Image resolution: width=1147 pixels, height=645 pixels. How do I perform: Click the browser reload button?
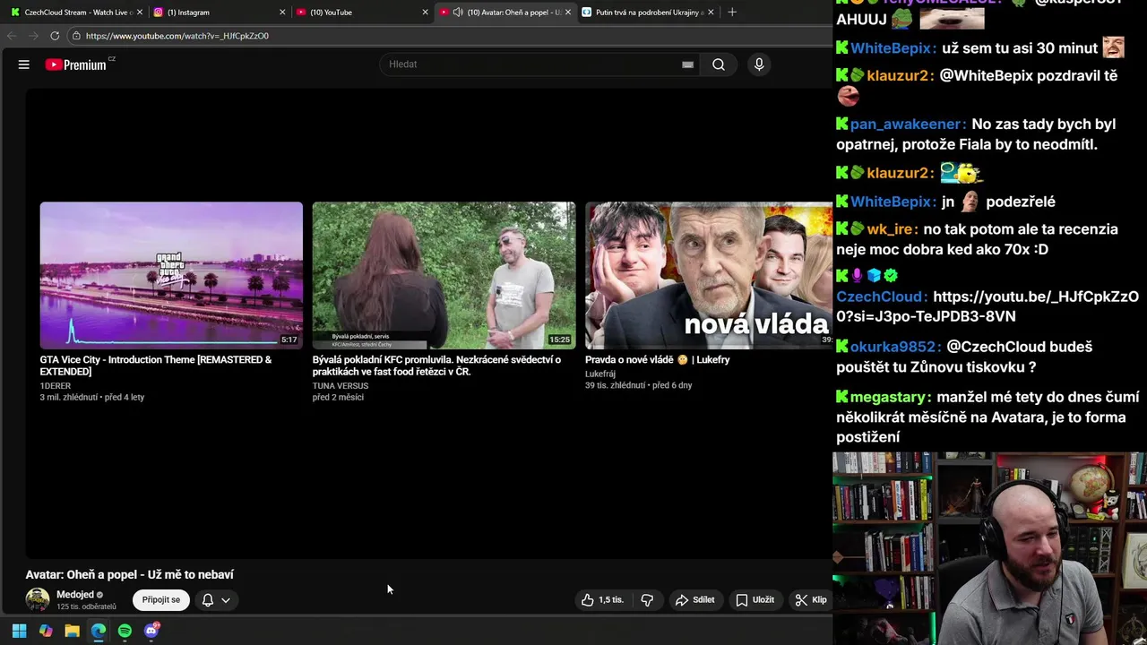tap(55, 36)
